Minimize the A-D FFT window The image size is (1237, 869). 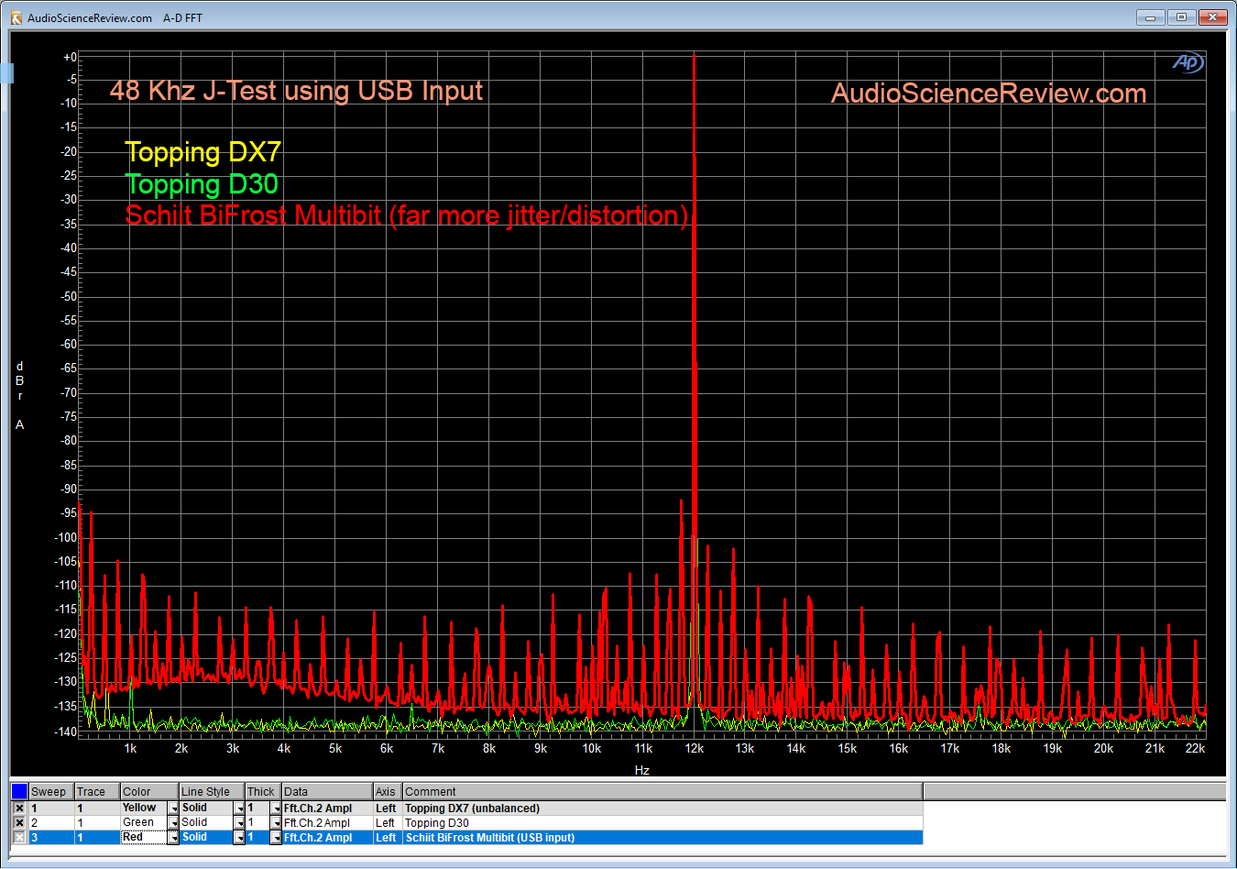pyautogui.click(x=1151, y=17)
